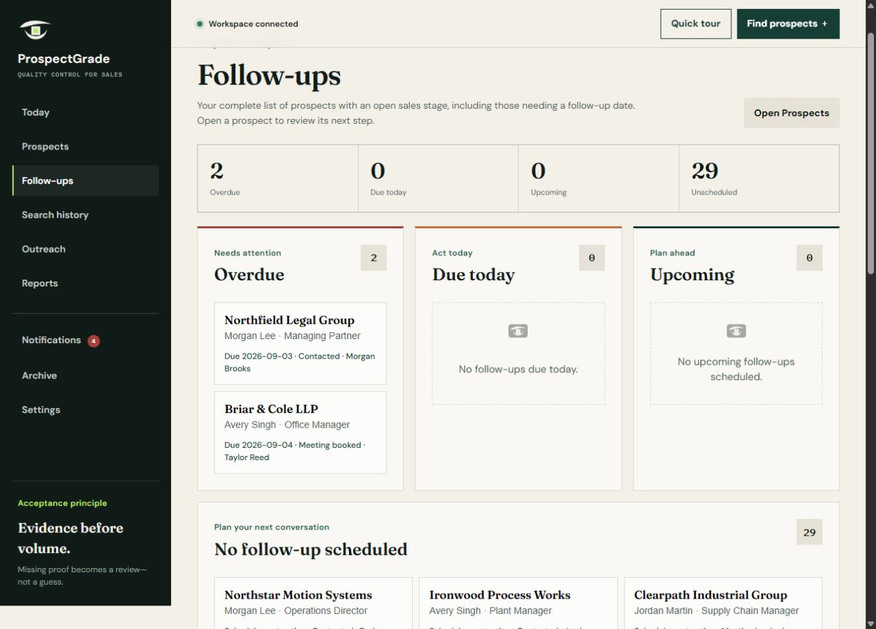The height and width of the screenshot is (629, 876).
Task: Click the Due today panel count badge 0
Action: tap(591, 258)
